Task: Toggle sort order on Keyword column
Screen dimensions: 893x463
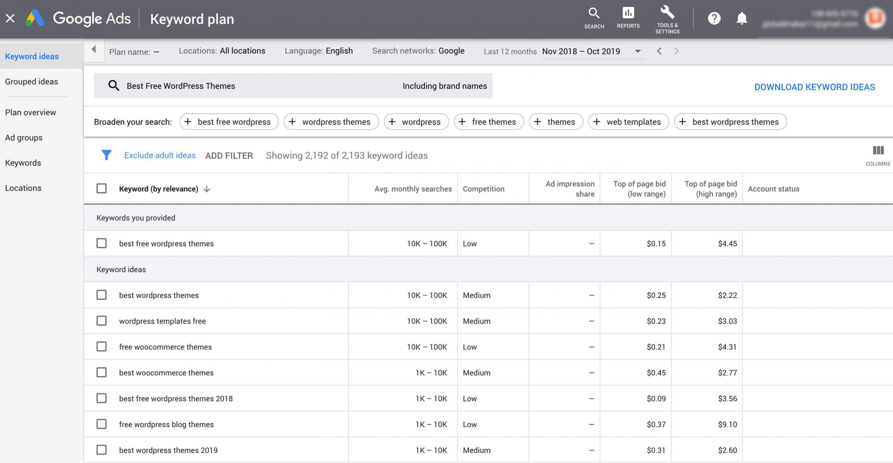Action: 207,189
